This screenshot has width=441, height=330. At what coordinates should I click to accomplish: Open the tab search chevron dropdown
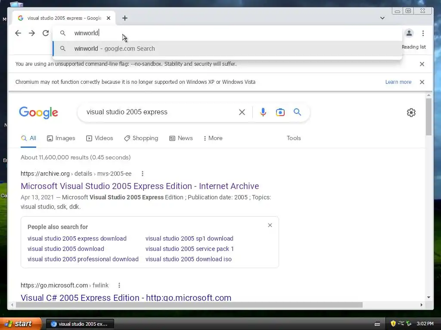pos(382,18)
